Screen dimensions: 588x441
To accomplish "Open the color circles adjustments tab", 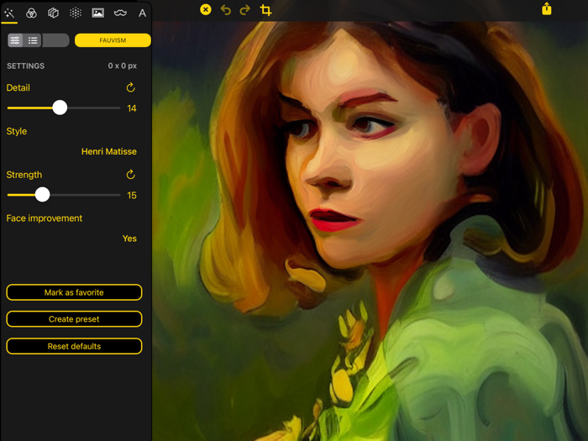I will pyautogui.click(x=31, y=13).
